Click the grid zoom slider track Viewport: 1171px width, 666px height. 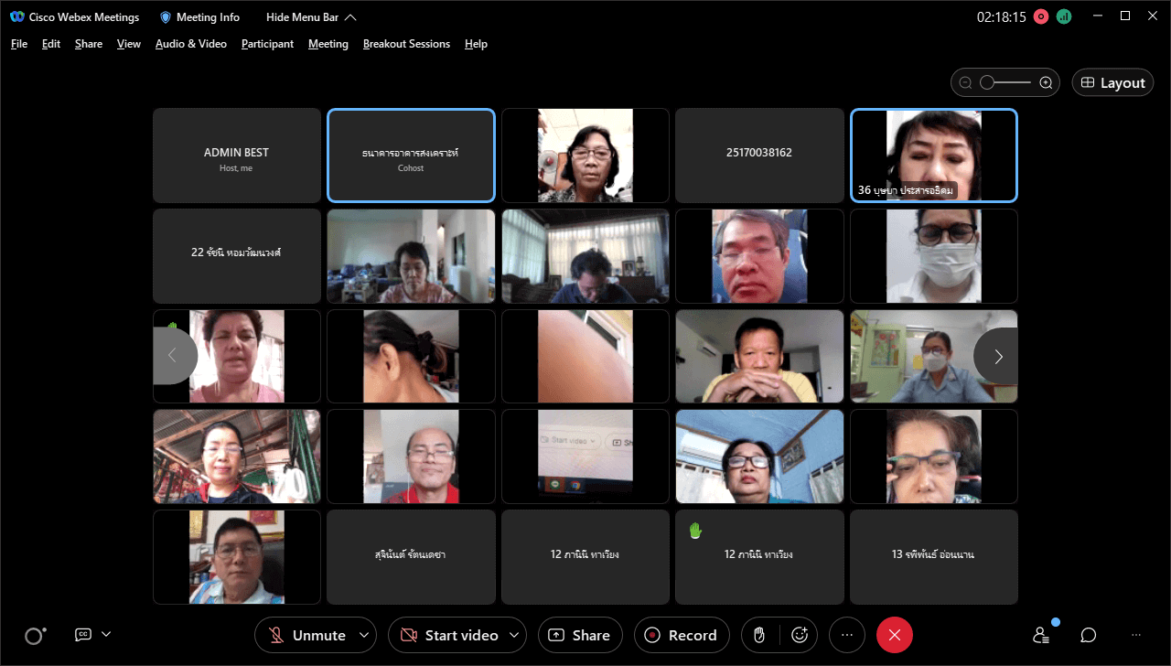[1011, 82]
